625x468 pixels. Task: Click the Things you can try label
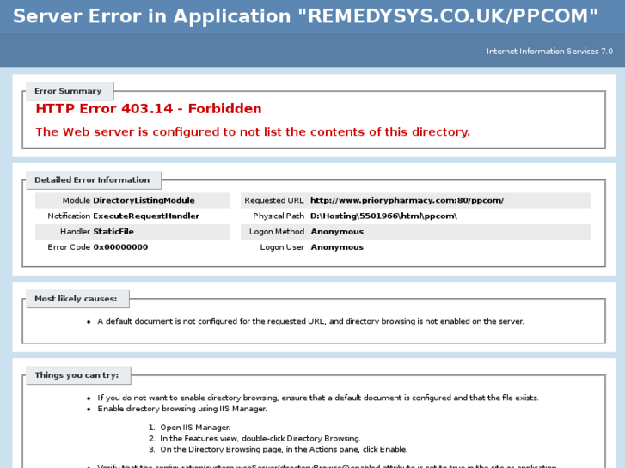click(x=77, y=375)
